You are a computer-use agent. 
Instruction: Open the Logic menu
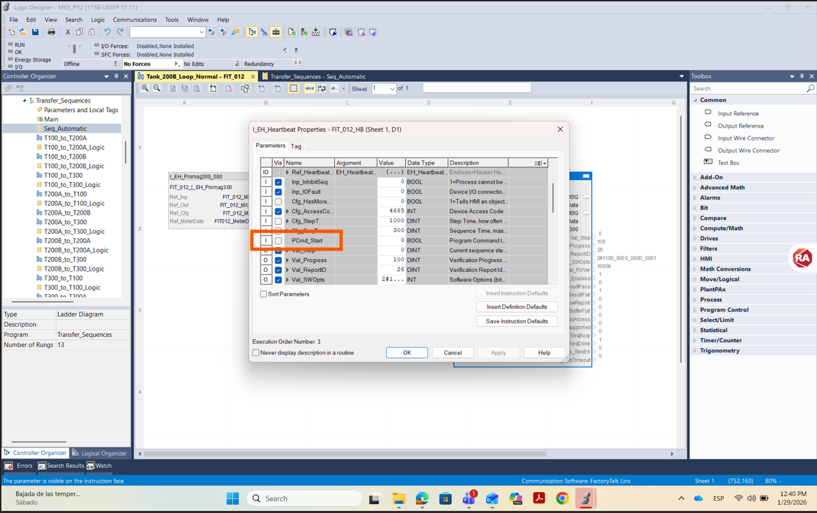tap(98, 20)
